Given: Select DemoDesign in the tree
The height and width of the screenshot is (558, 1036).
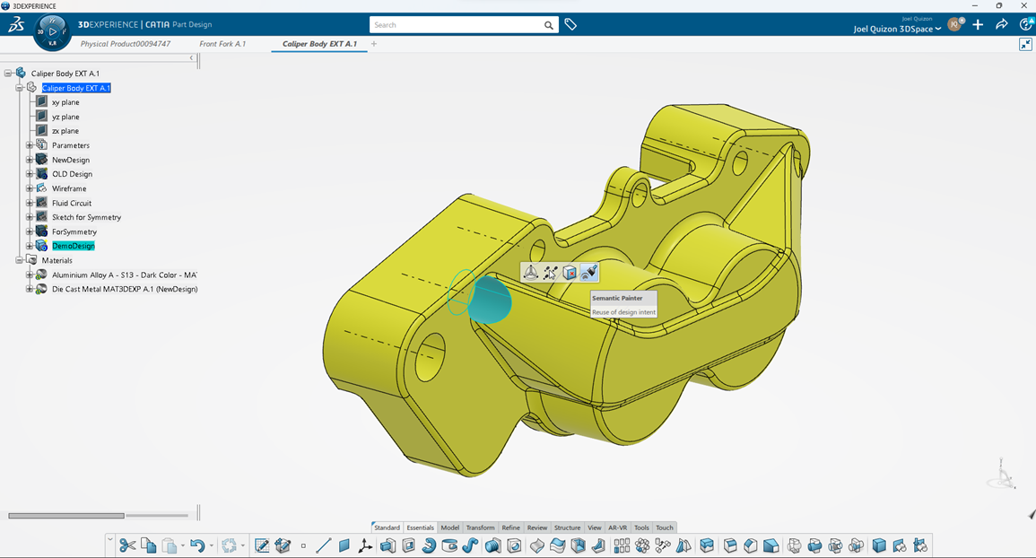Looking at the screenshot, I should pos(73,246).
